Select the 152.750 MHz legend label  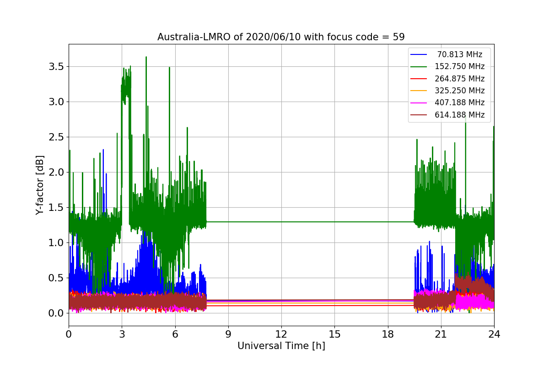460,66
